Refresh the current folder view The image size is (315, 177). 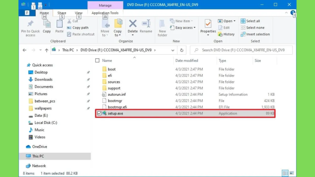(181, 50)
